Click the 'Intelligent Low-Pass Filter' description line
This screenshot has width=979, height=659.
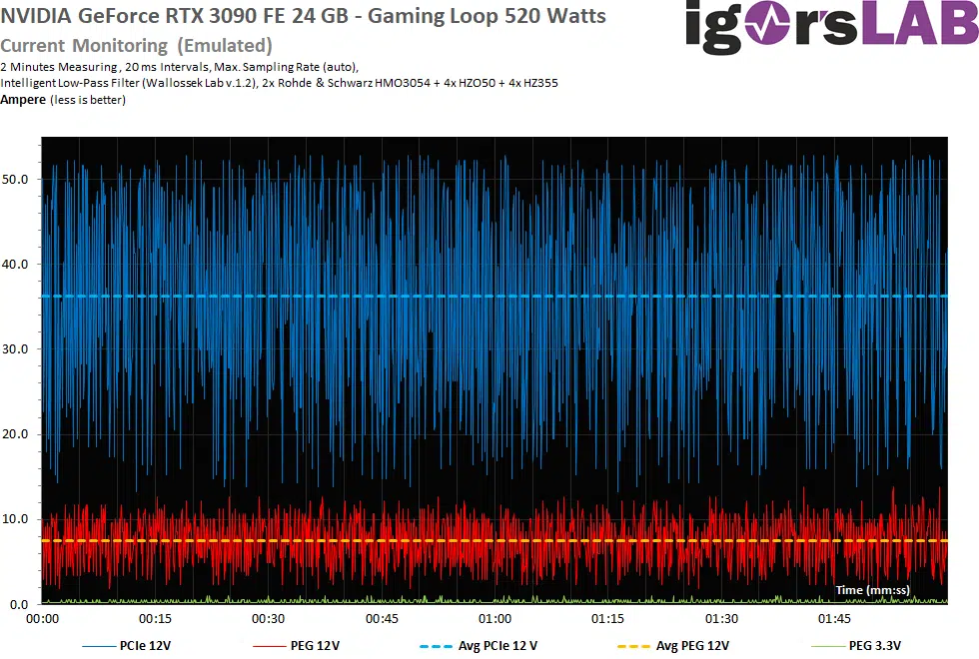click(279, 83)
